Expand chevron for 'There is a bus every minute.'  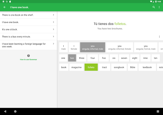(53, 36)
